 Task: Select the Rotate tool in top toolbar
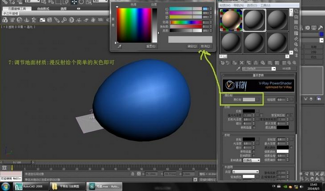point(81,2)
